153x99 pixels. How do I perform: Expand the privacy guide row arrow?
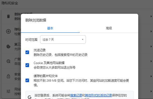tap(151, 31)
